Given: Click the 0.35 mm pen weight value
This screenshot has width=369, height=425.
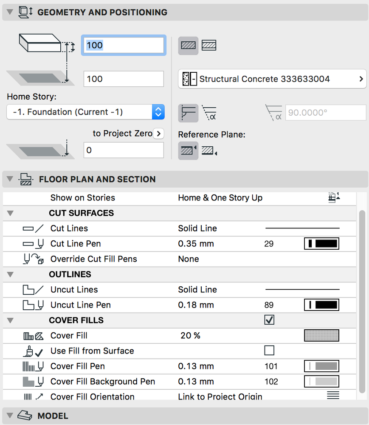Looking at the screenshot, I should 196,243.
